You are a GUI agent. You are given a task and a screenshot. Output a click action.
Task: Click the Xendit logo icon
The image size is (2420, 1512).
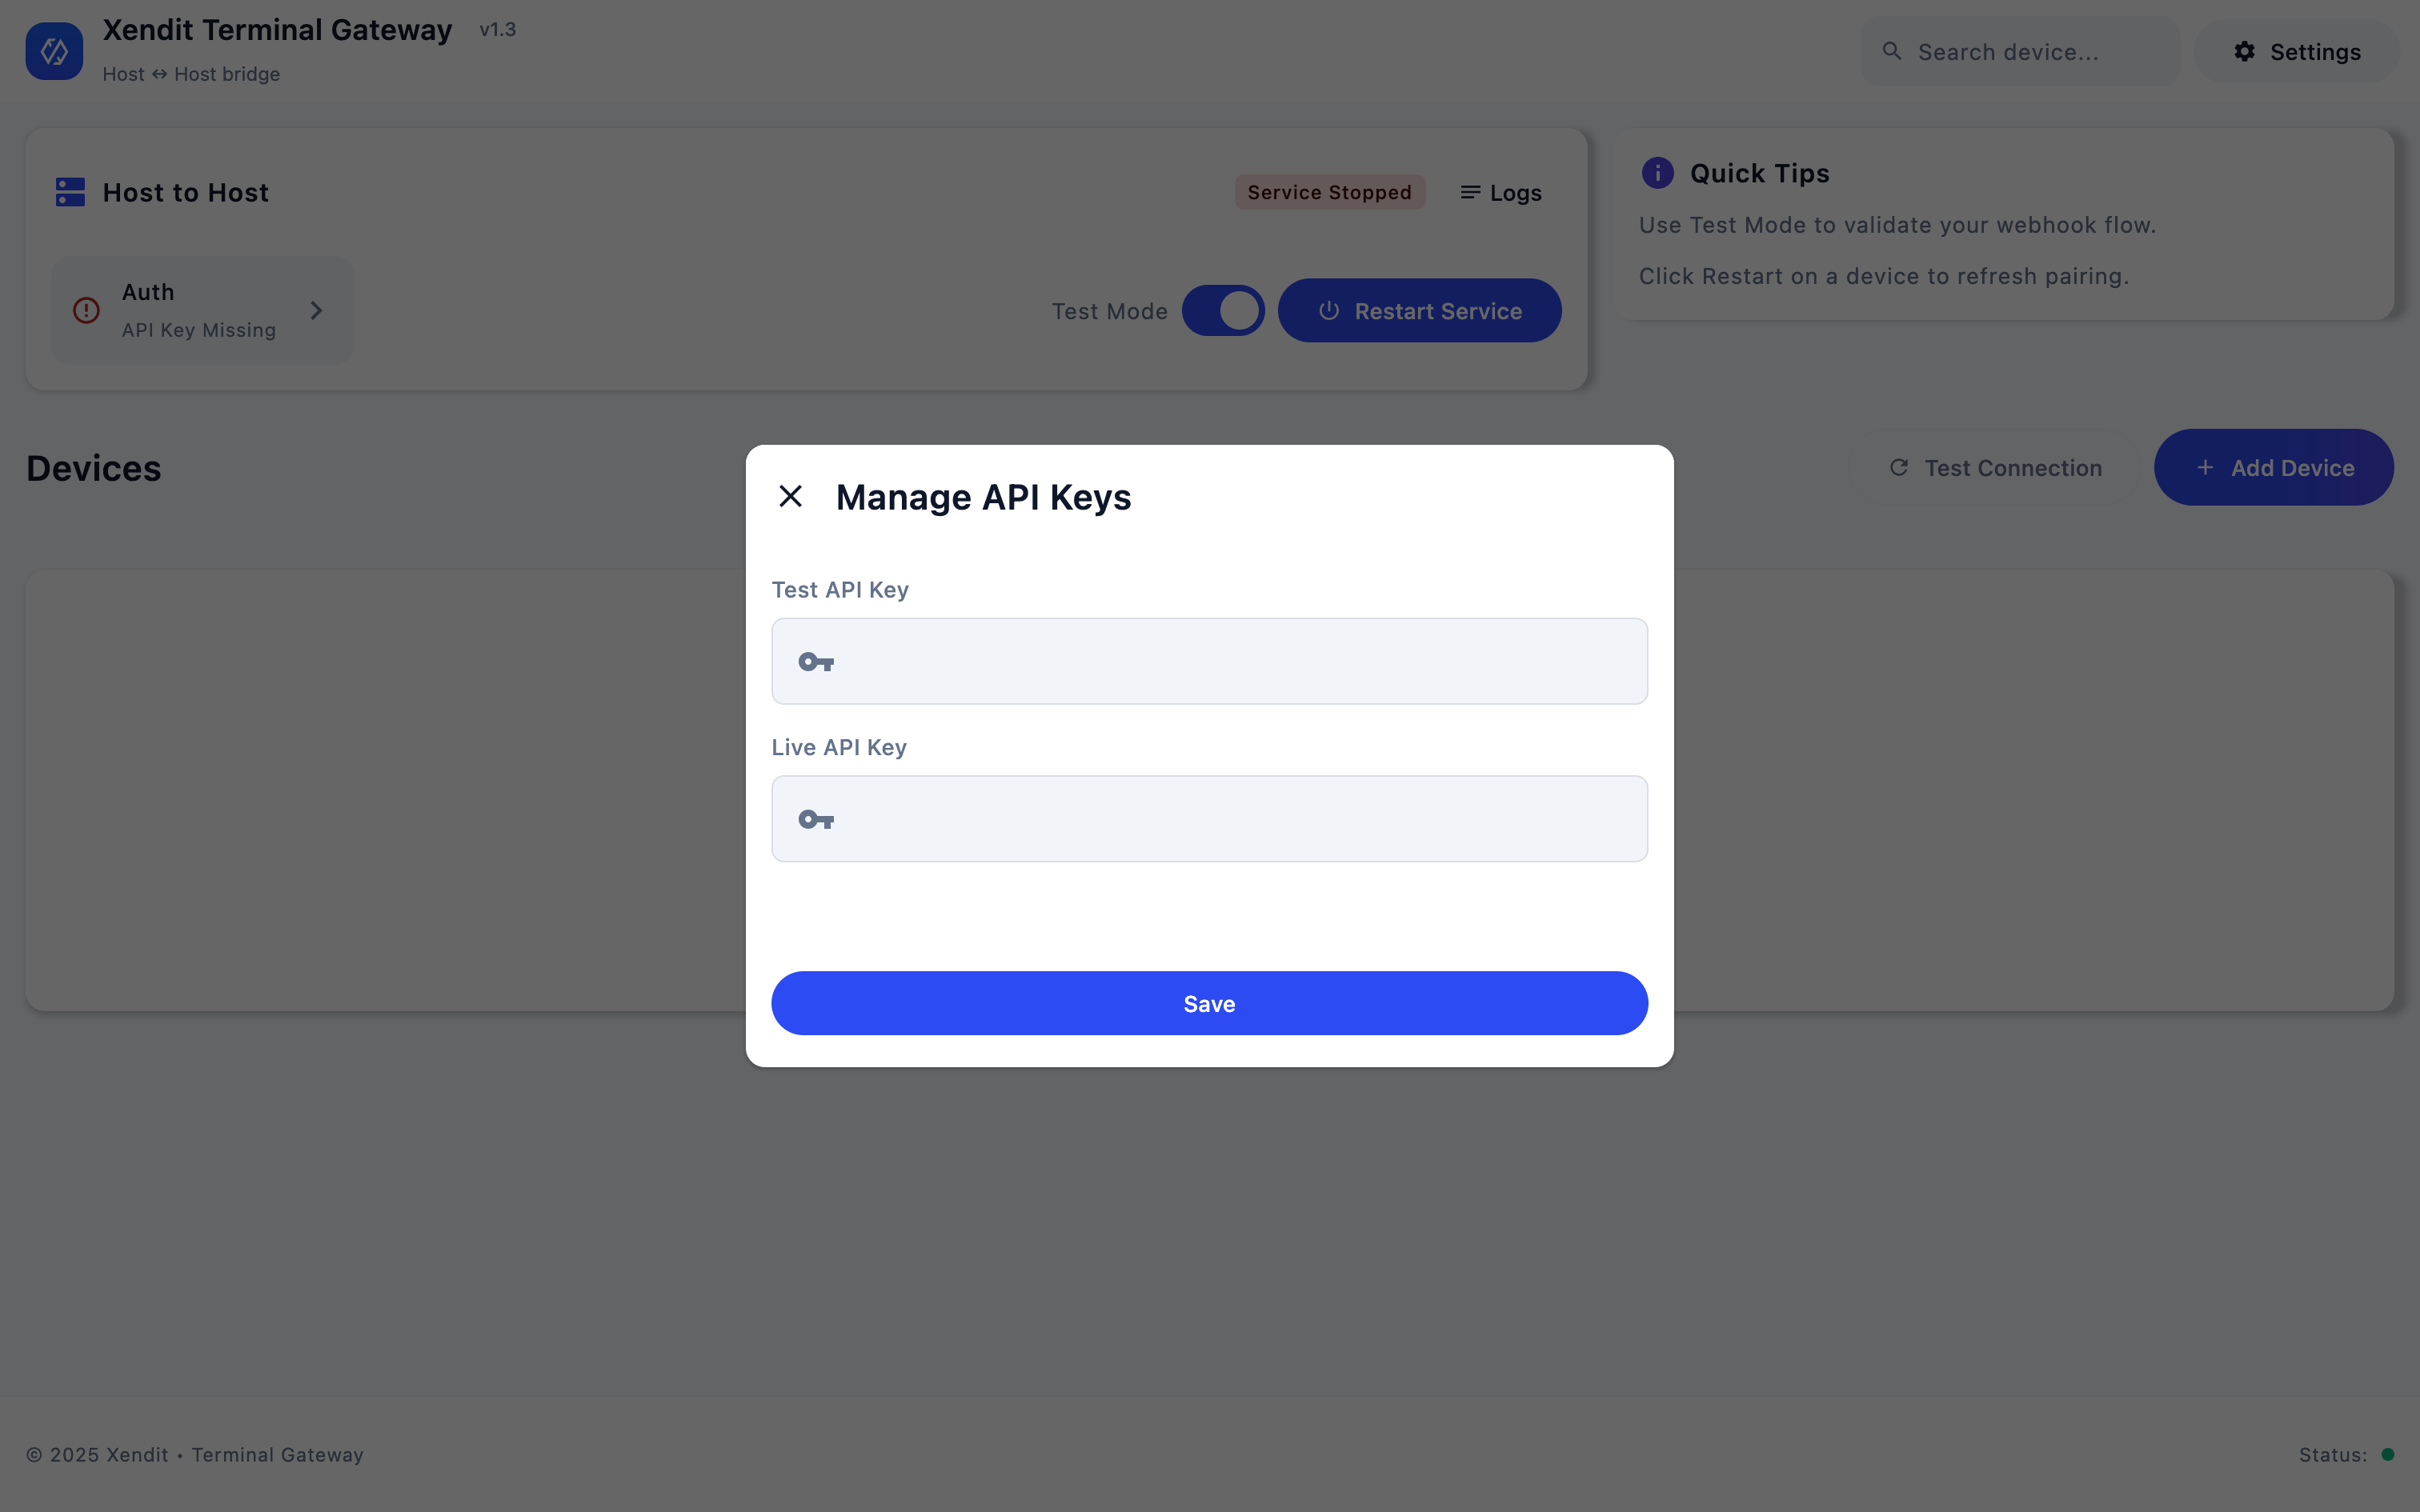(x=54, y=50)
